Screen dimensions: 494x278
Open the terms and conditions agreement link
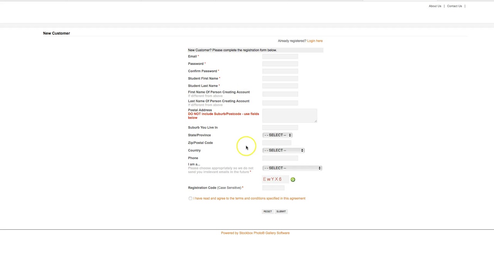[x=249, y=198]
